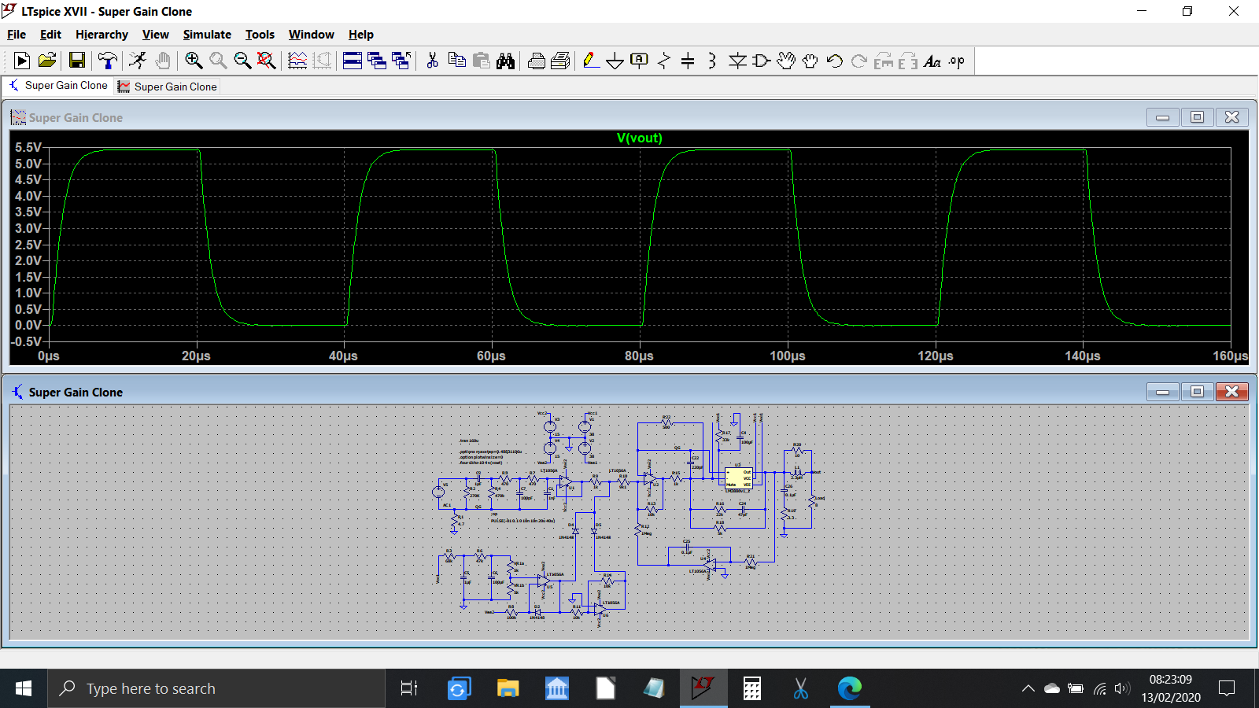Zoom to fit with the crossed magnifier icon

267,61
